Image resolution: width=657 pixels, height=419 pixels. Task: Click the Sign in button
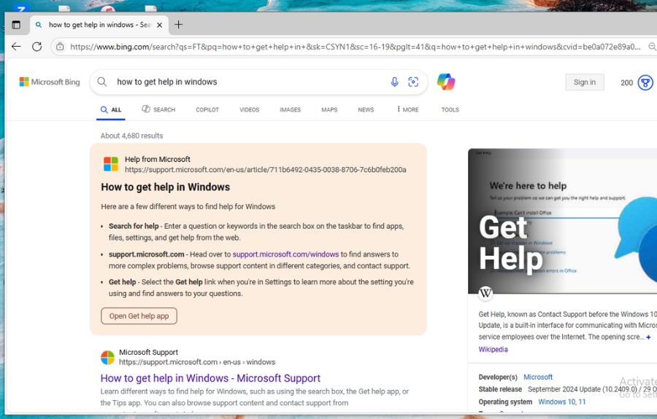585,82
